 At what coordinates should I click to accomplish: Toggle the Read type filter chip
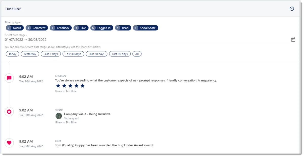123,28
